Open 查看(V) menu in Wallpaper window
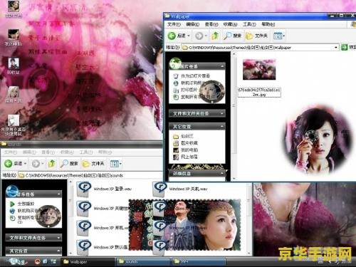Screen dimensions: 356x267 [x=211, y=24]
